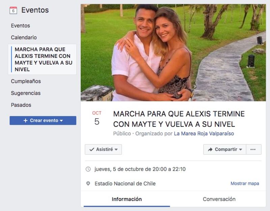Expand the Compartir dropdown arrow

[241, 149]
